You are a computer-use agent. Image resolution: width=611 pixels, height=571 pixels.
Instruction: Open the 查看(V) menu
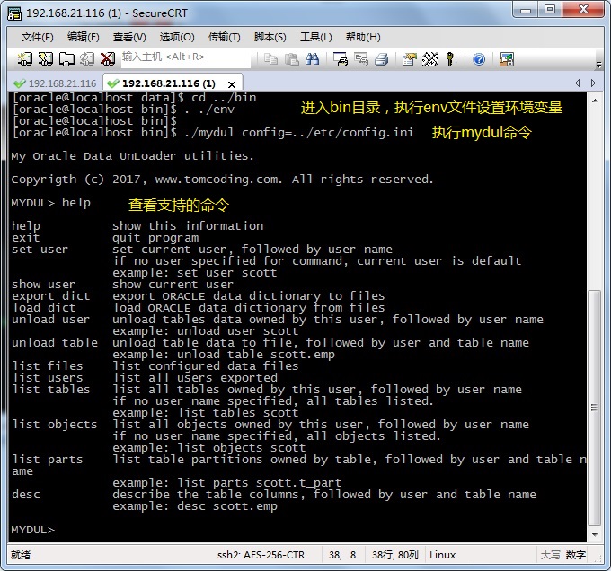[129, 37]
